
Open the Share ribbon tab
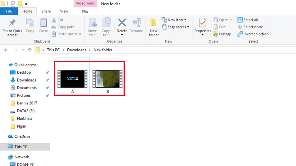pyautogui.click(x=46, y=11)
